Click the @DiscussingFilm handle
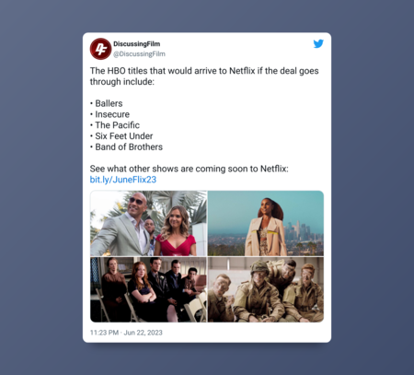 coord(139,54)
